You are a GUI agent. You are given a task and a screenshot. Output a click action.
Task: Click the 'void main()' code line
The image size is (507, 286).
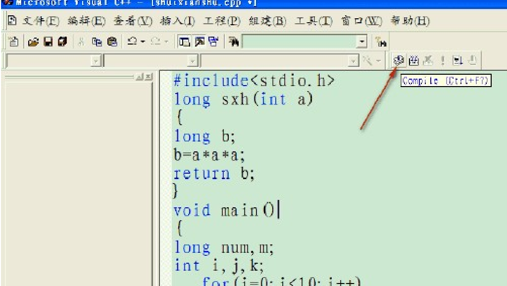point(224,210)
